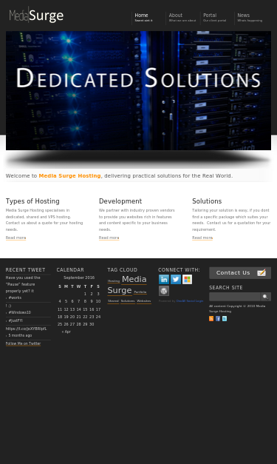Read more about Types of Hosting
Image resolution: width=277 pixels, height=464 pixels.
point(16,238)
